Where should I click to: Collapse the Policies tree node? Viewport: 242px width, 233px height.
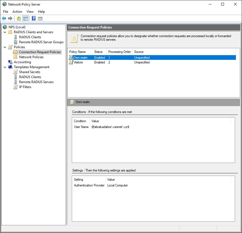(x=5, y=47)
